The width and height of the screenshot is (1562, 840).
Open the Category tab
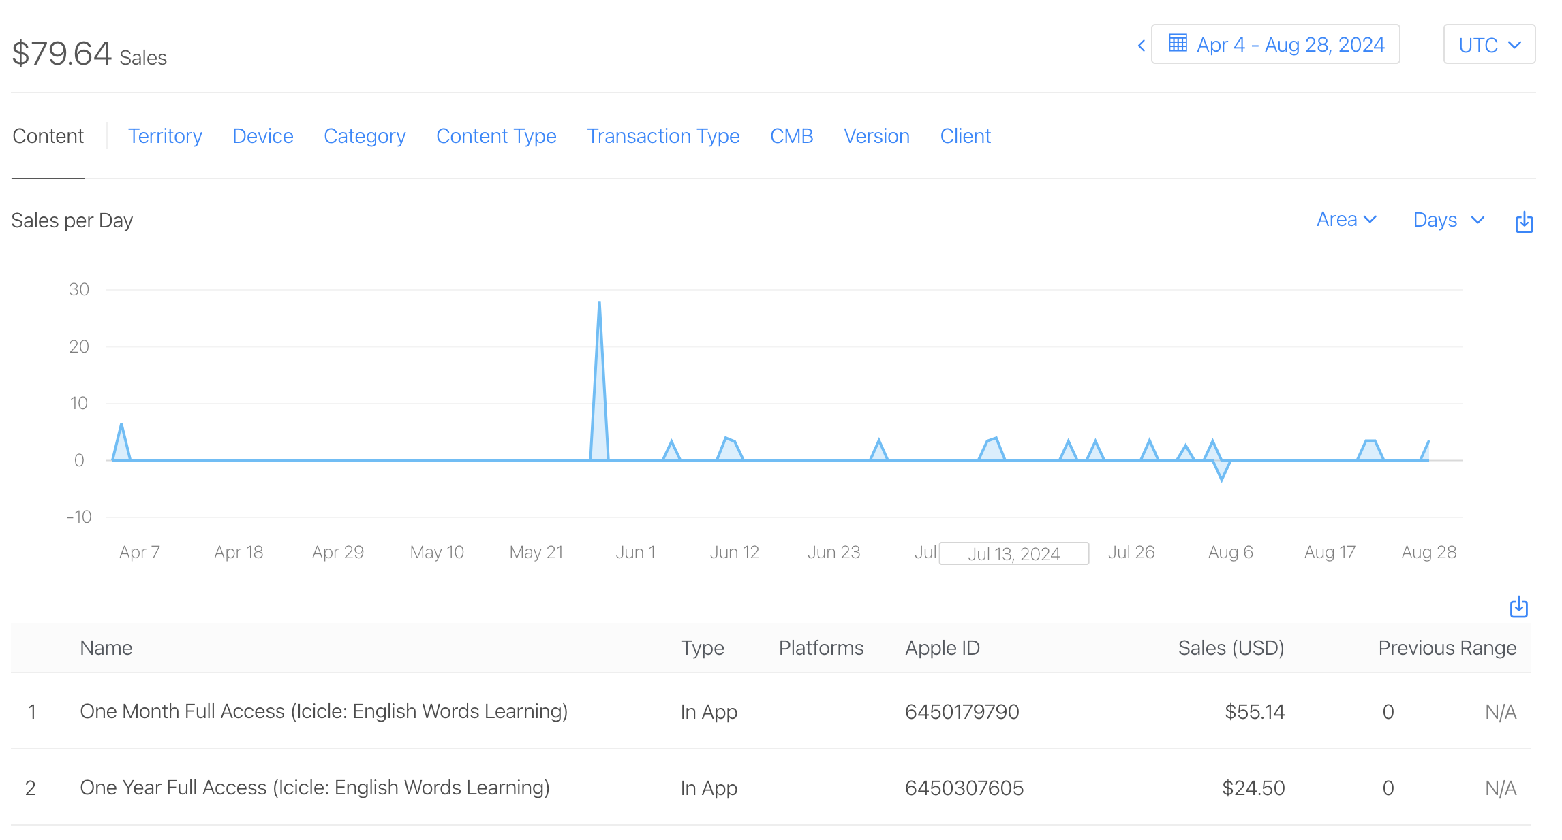(365, 136)
